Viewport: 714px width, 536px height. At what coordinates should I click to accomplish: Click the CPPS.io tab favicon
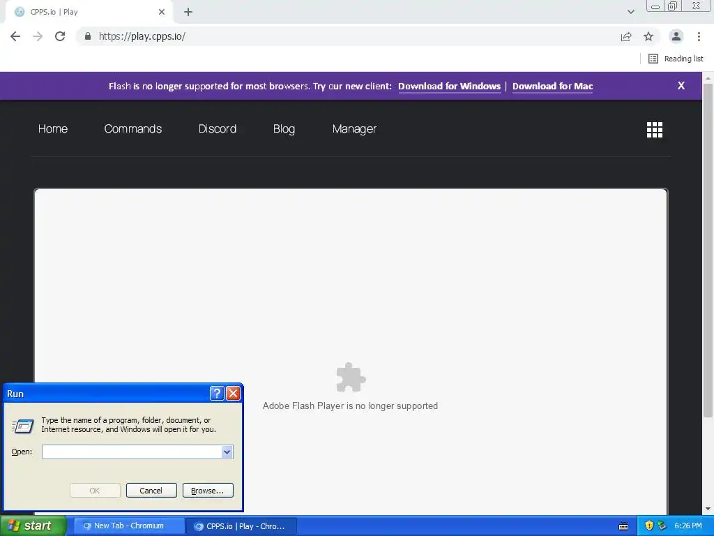19,12
